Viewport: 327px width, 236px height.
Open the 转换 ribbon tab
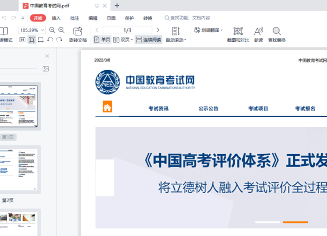coord(148,18)
